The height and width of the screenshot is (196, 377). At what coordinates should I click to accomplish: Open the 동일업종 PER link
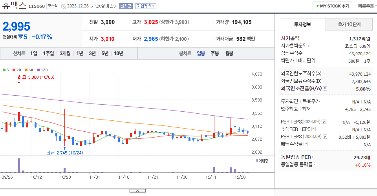coord(297,157)
